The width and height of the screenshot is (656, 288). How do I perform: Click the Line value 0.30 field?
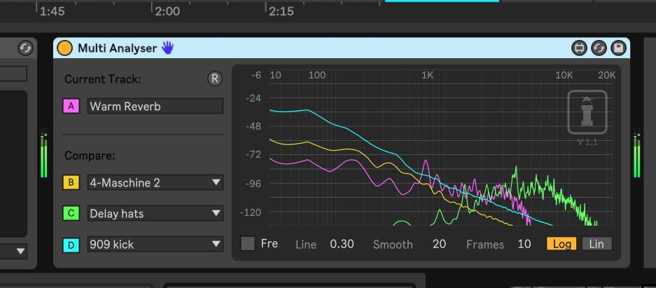point(342,245)
